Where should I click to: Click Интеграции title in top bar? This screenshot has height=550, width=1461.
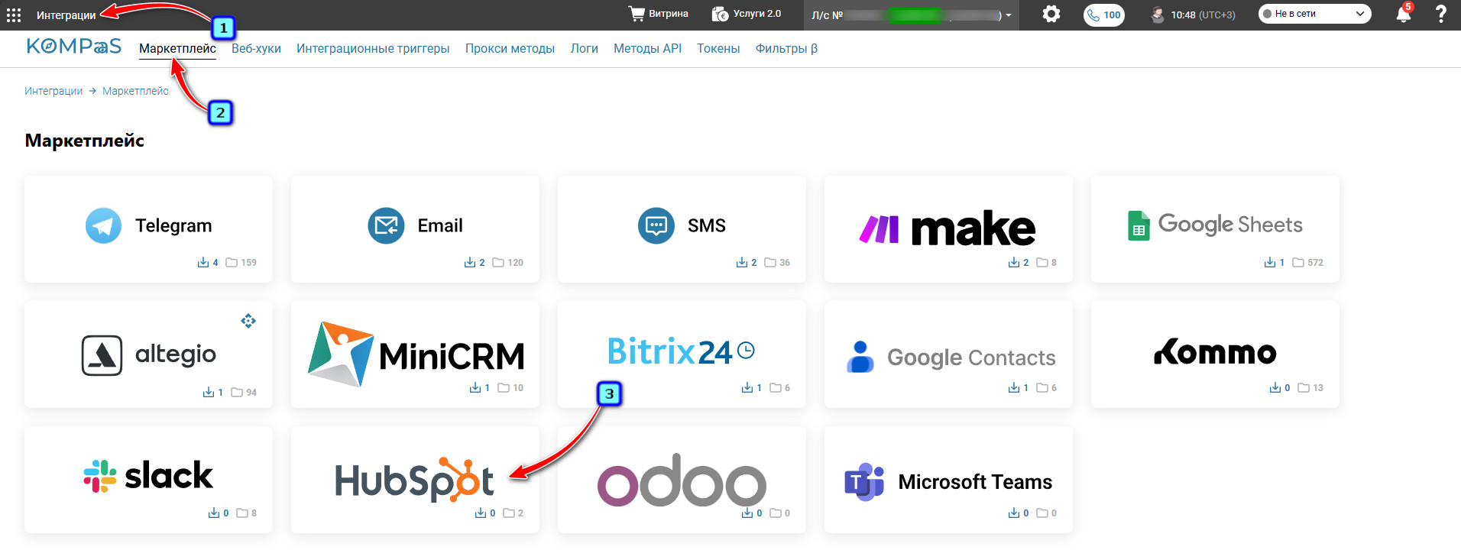tap(66, 15)
